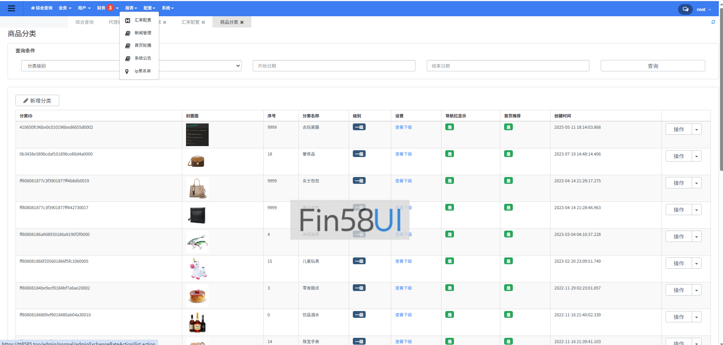Open the root user account dropdown
Screen dimensions: 723x345
[x=703, y=9]
